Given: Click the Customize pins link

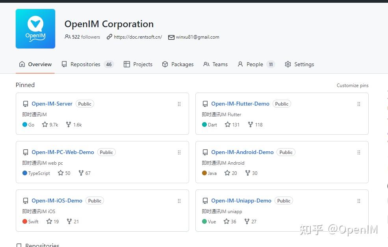Looking at the screenshot, I should pos(352,85).
